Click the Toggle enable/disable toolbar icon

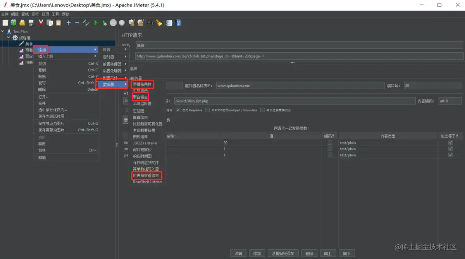[86, 23]
